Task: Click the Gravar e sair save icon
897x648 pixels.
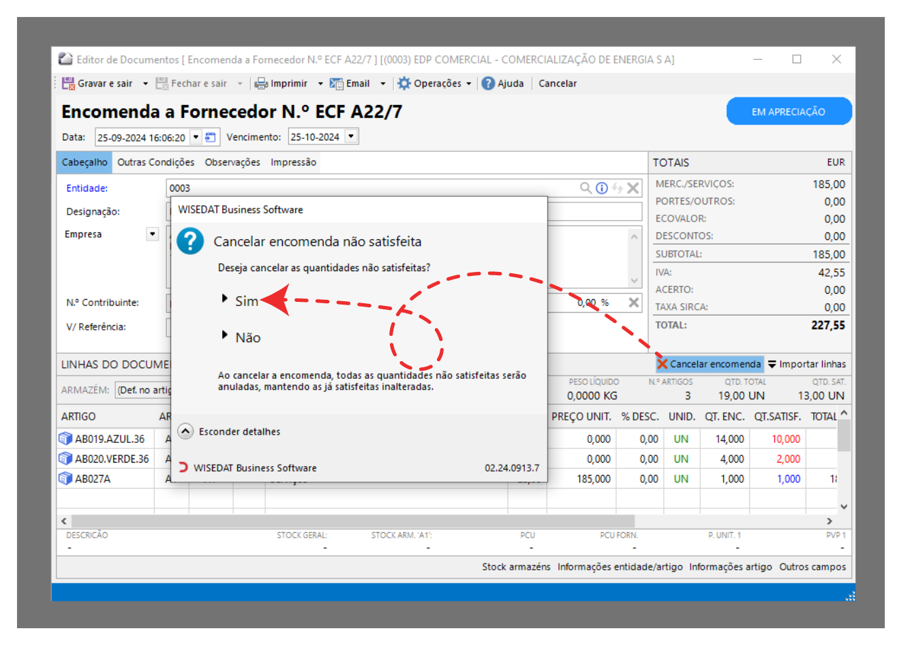Action: [68, 84]
